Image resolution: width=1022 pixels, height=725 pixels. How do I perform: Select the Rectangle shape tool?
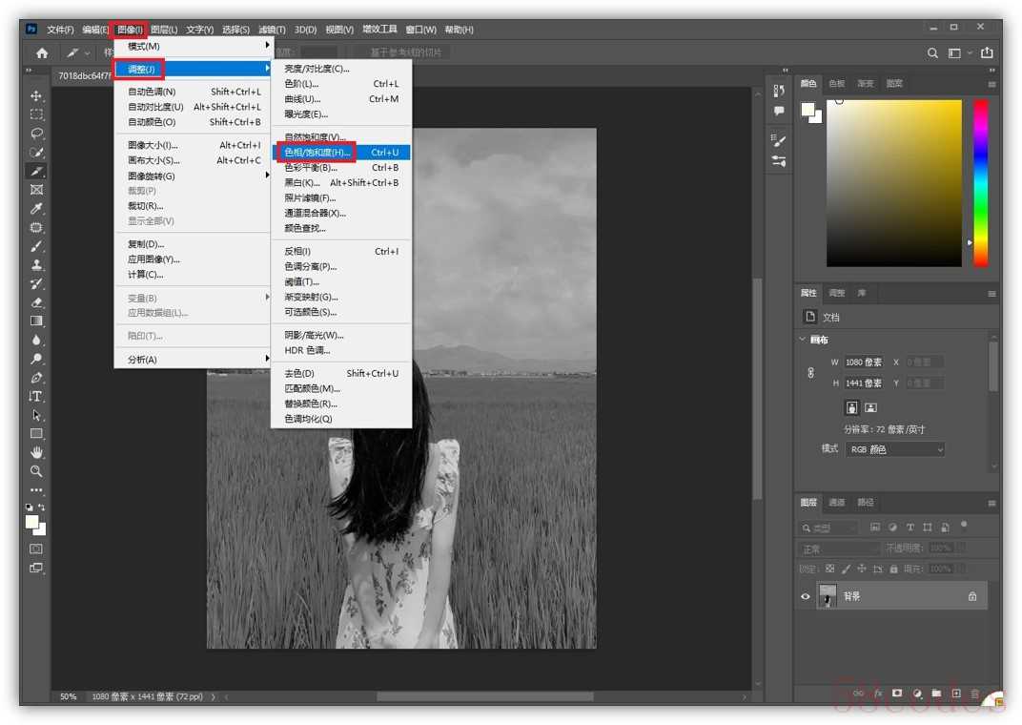36,433
